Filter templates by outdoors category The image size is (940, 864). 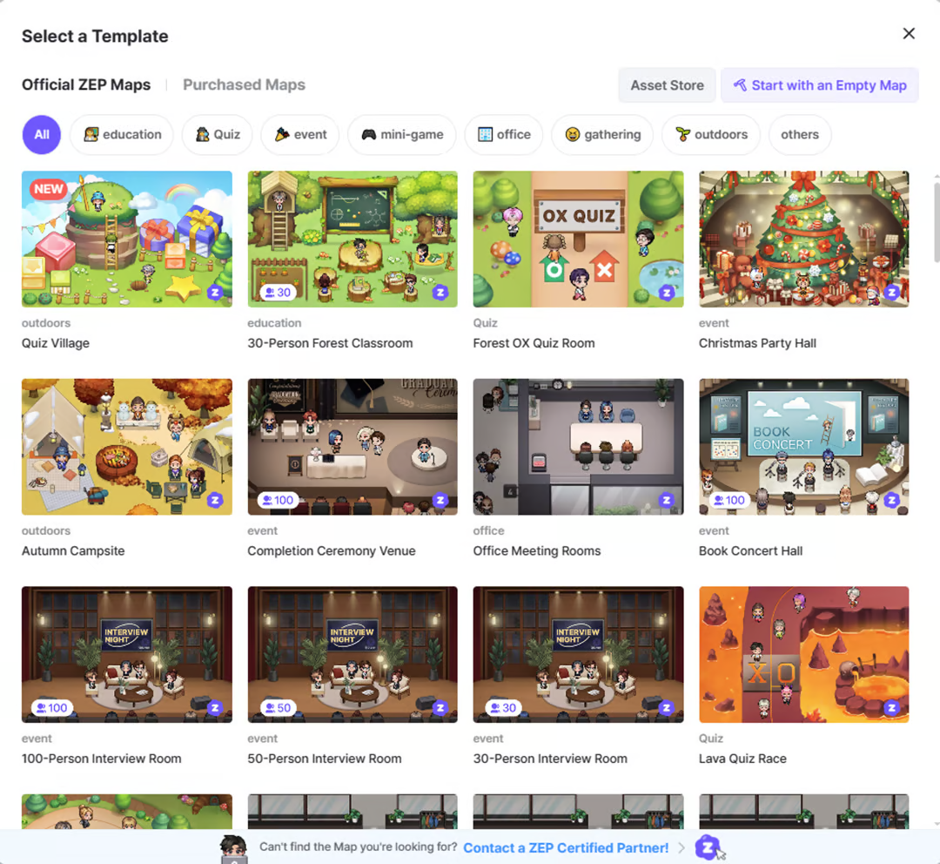click(711, 134)
